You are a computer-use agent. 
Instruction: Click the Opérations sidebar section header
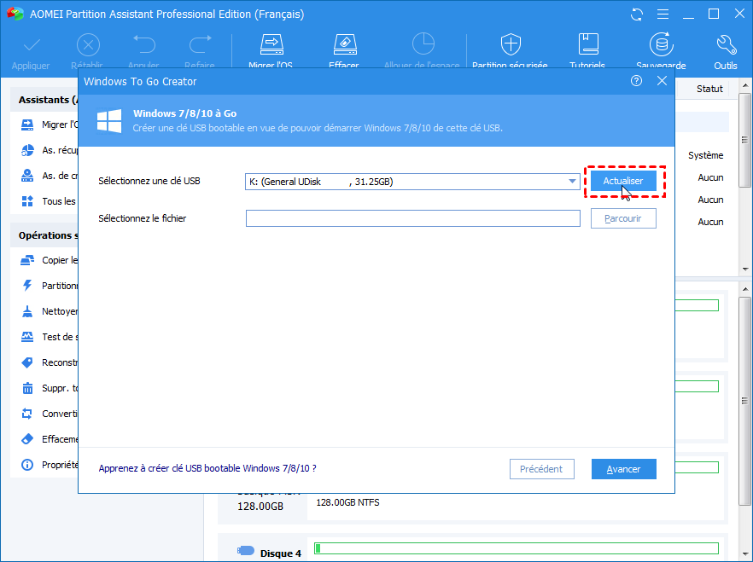point(44,235)
